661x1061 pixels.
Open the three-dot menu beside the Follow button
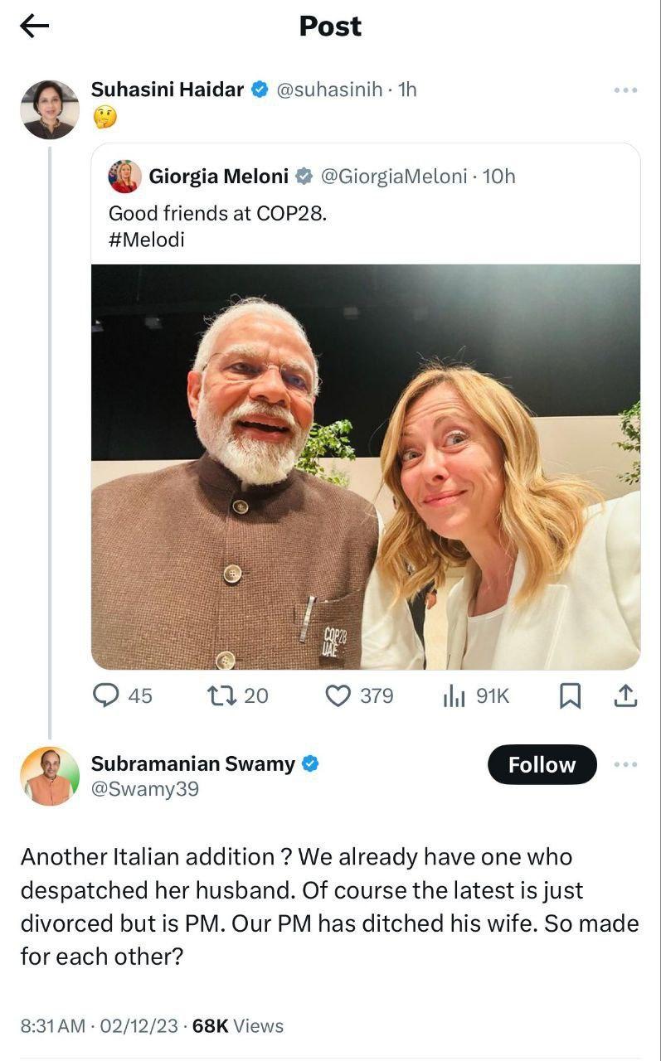[x=625, y=764]
